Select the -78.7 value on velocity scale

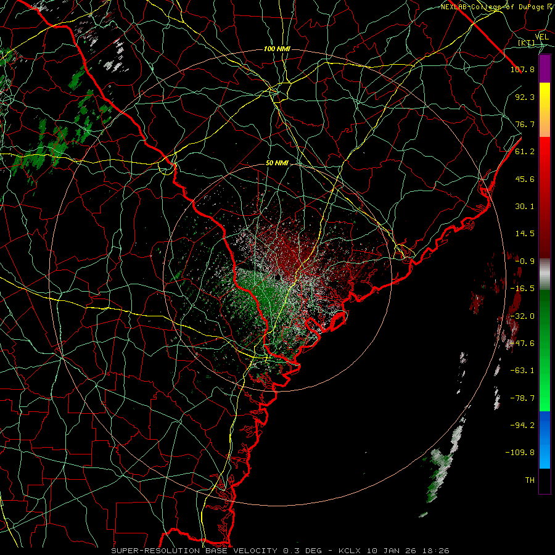click(x=522, y=398)
